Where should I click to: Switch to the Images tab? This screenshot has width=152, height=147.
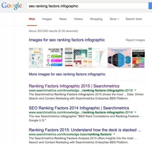click(47, 19)
